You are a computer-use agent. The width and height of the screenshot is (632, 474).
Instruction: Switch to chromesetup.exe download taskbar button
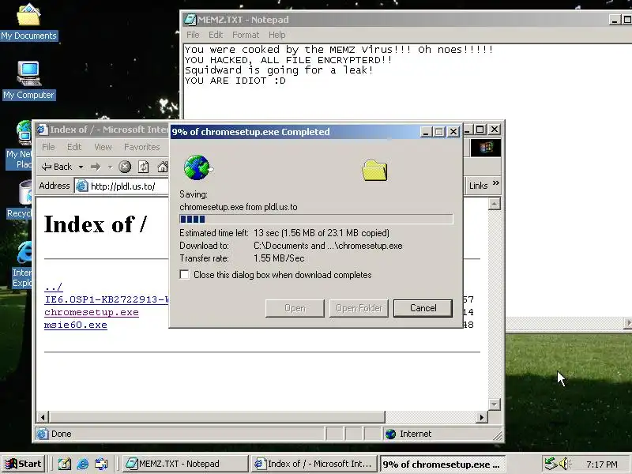point(442,464)
